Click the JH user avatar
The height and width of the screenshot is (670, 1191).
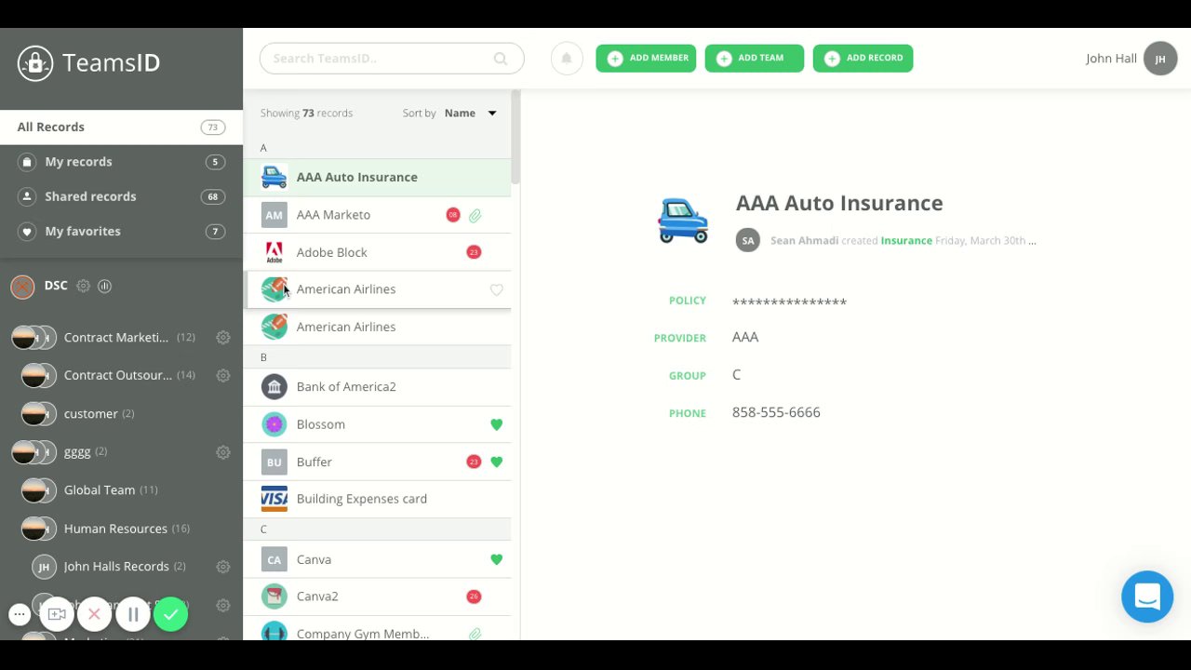coord(1160,59)
